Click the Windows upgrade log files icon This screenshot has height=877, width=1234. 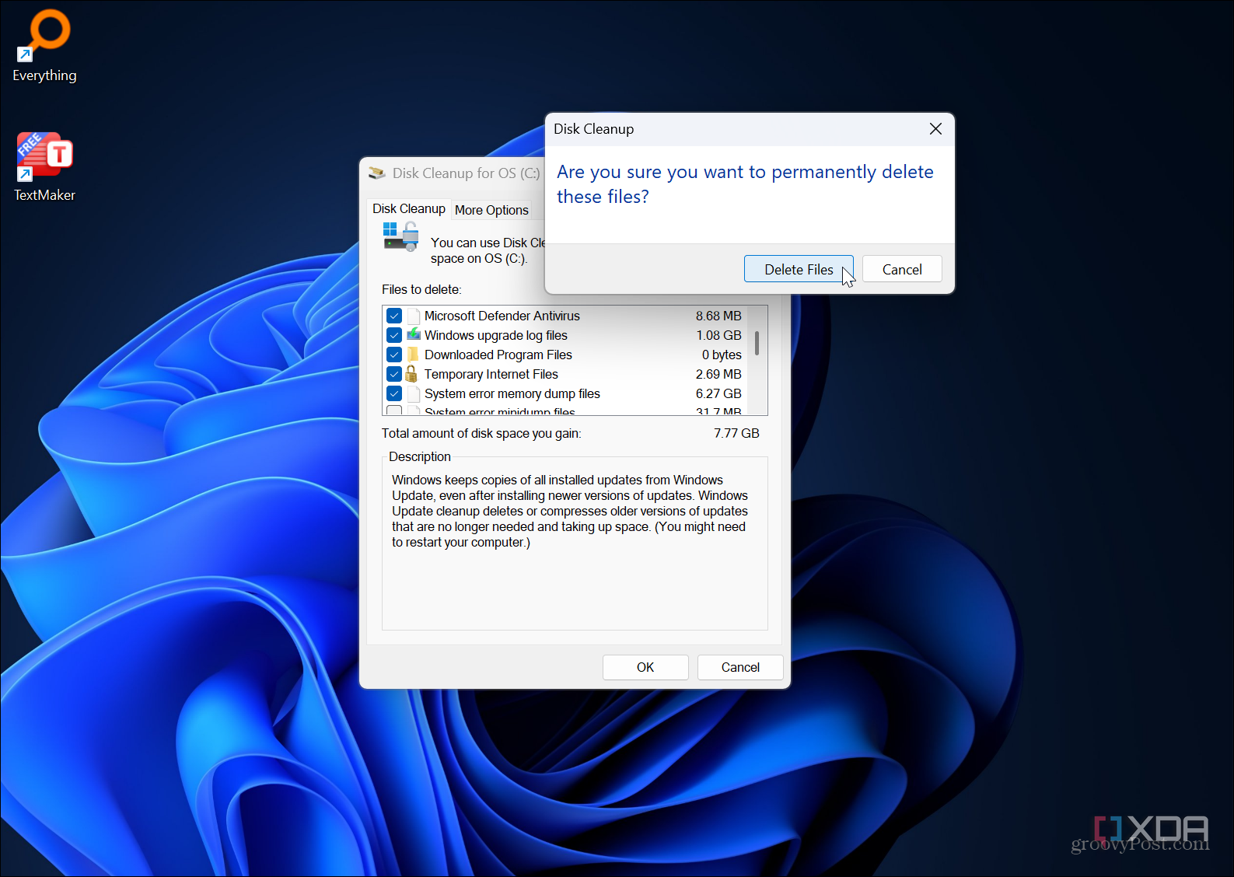point(414,335)
